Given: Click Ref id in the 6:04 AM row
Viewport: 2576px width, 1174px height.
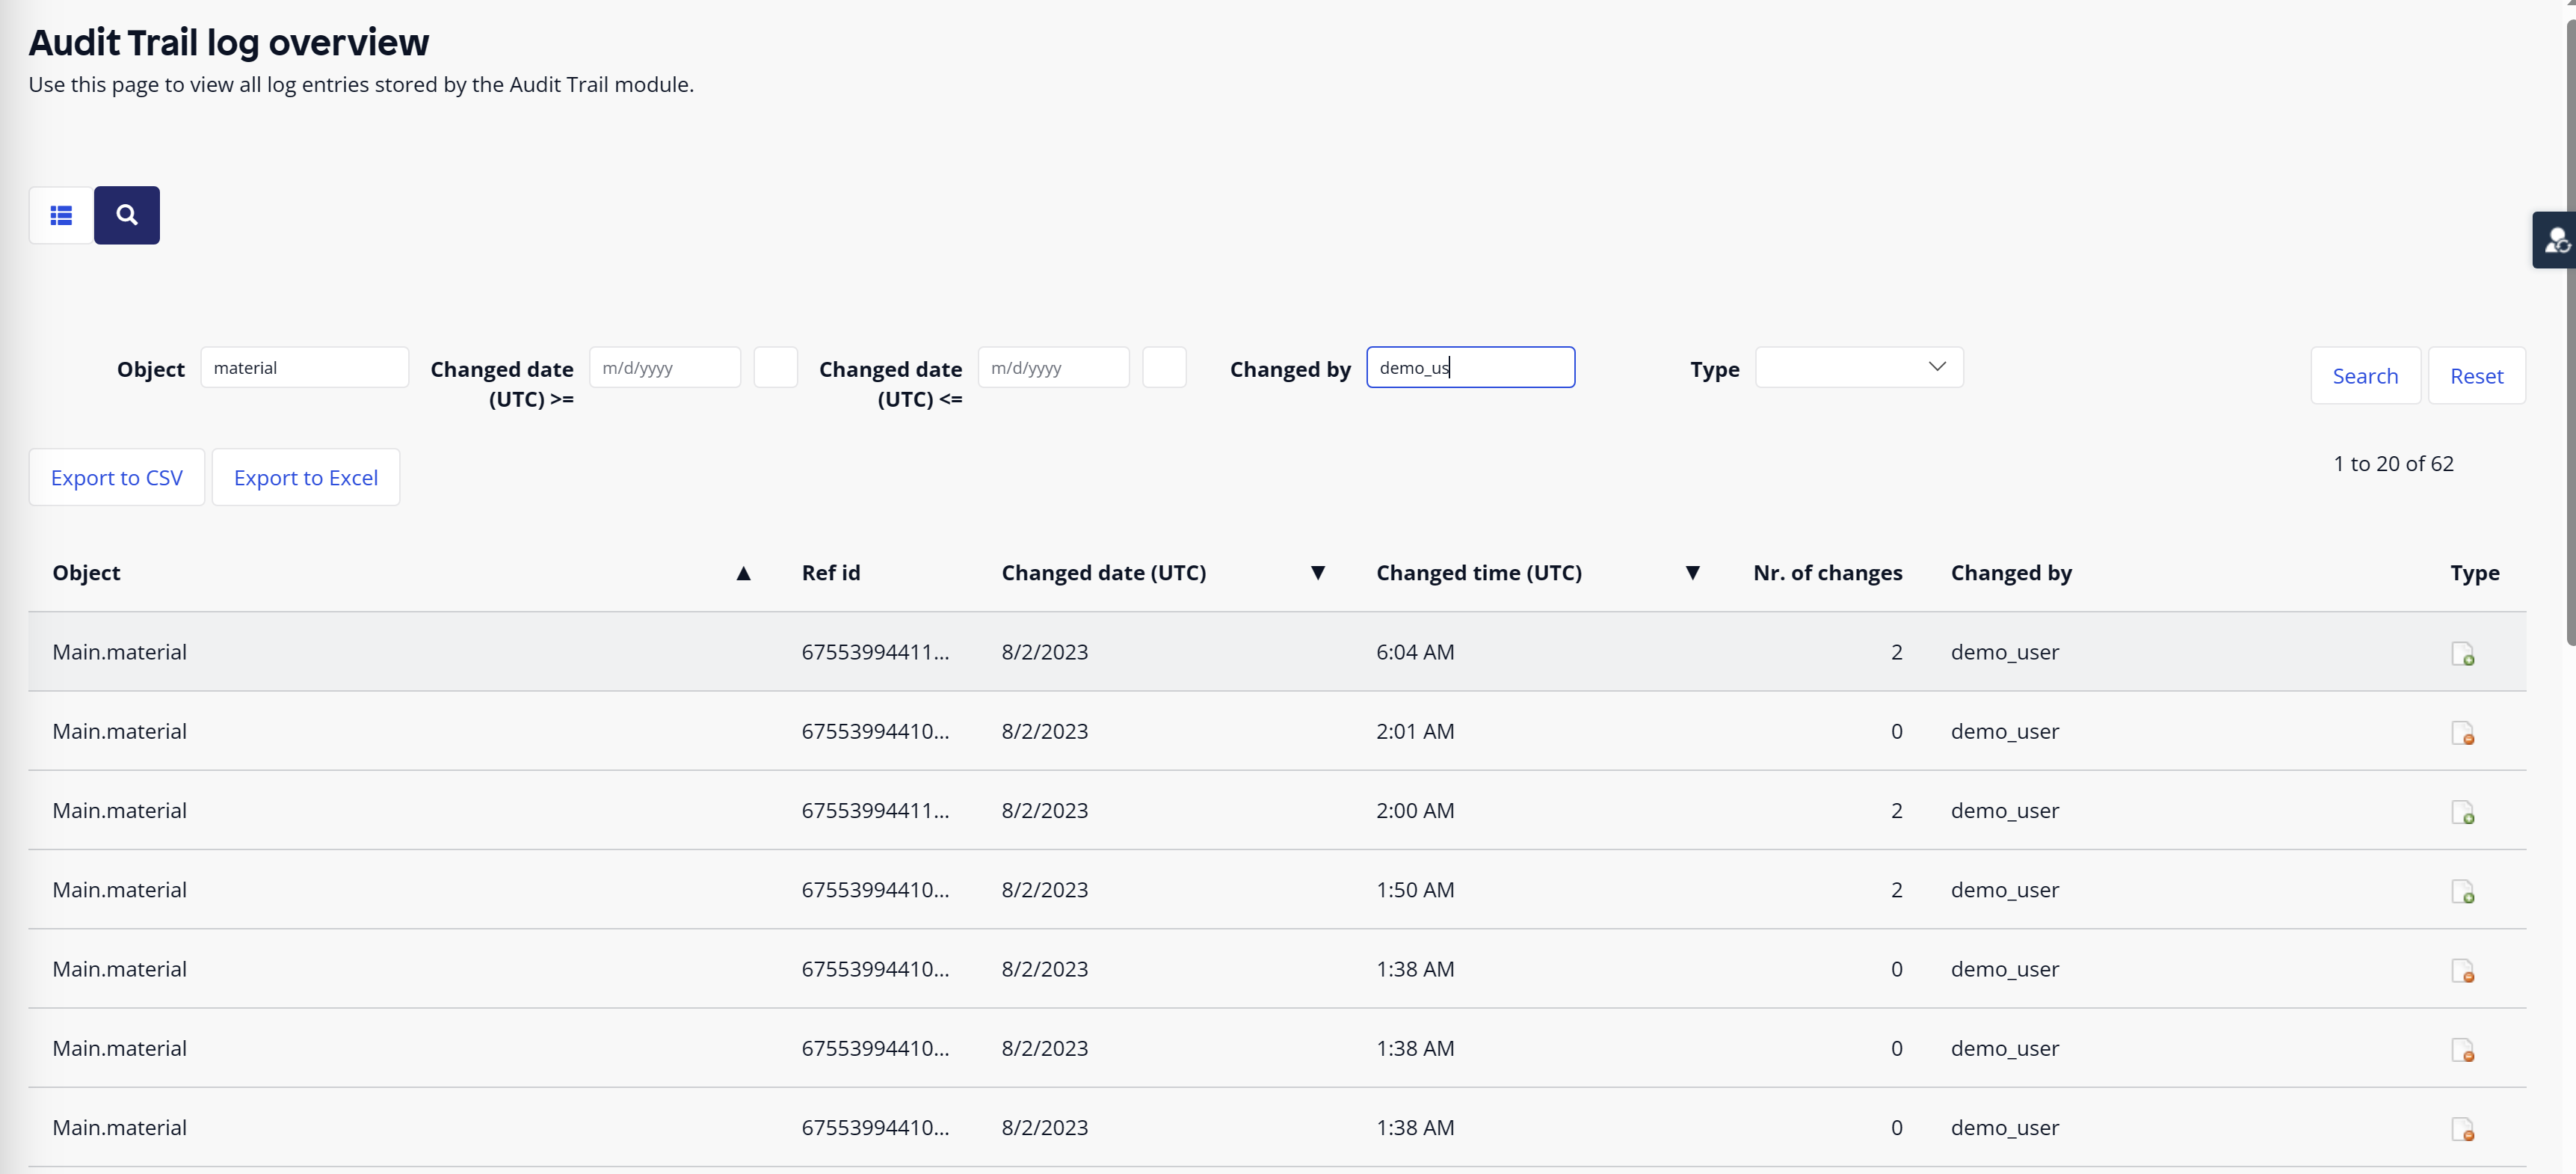Looking at the screenshot, I should pyautogui.click(x=875, y=652).
